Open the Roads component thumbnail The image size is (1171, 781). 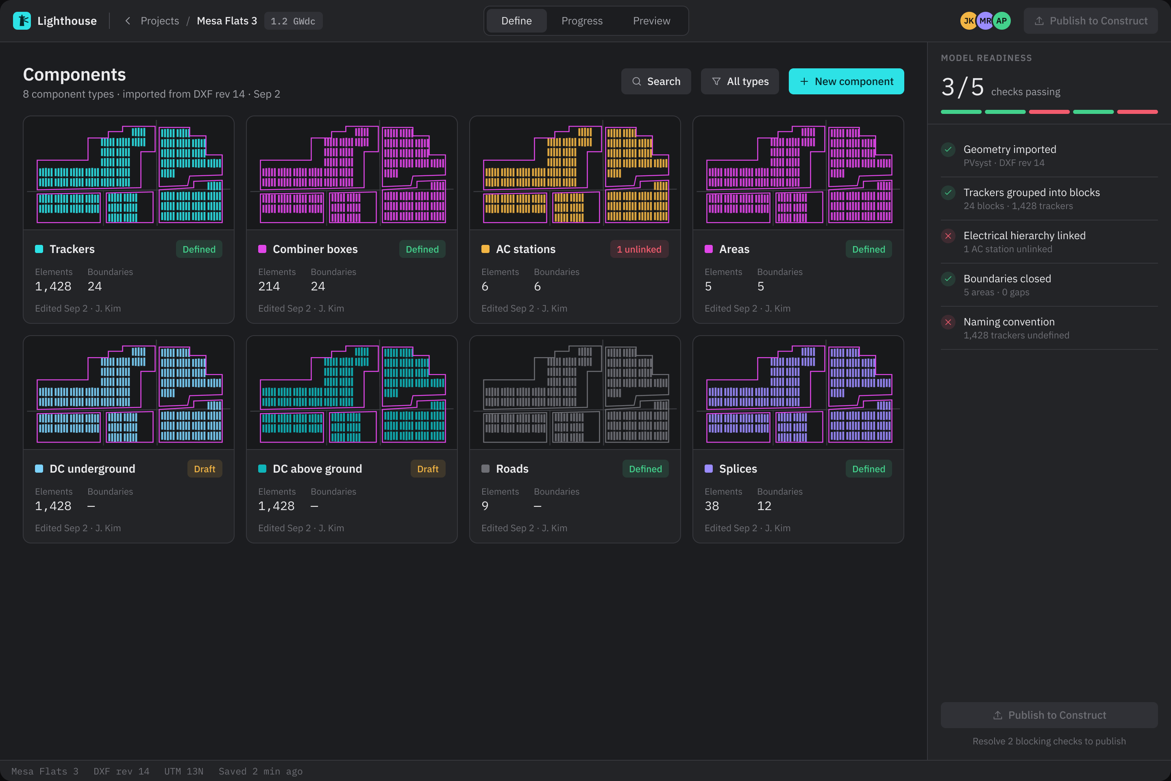point(575,393)
